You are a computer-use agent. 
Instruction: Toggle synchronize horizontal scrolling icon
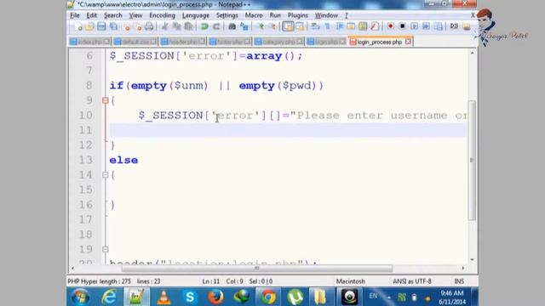pyautogui.click(x=300, y=26)
